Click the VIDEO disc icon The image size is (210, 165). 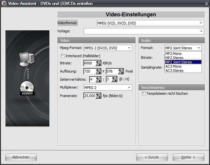27,88
